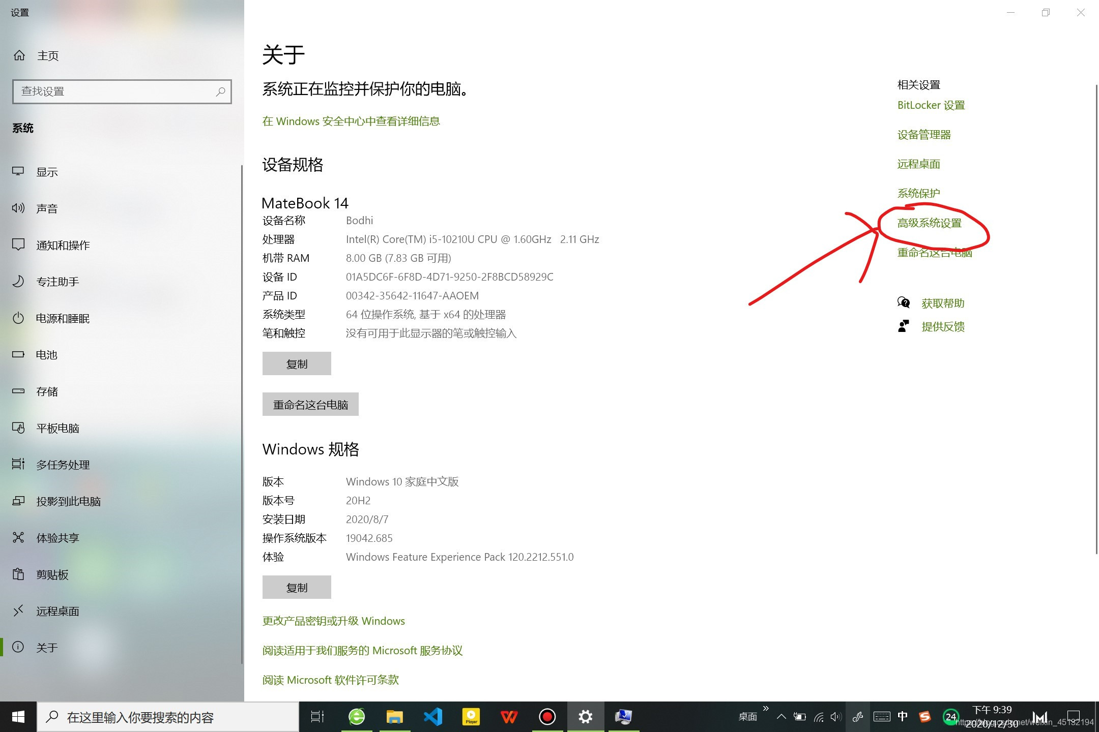Open 设备管理器 link
The width and height of the screenshot is (1099, 732).
click(x=924, y=135)
